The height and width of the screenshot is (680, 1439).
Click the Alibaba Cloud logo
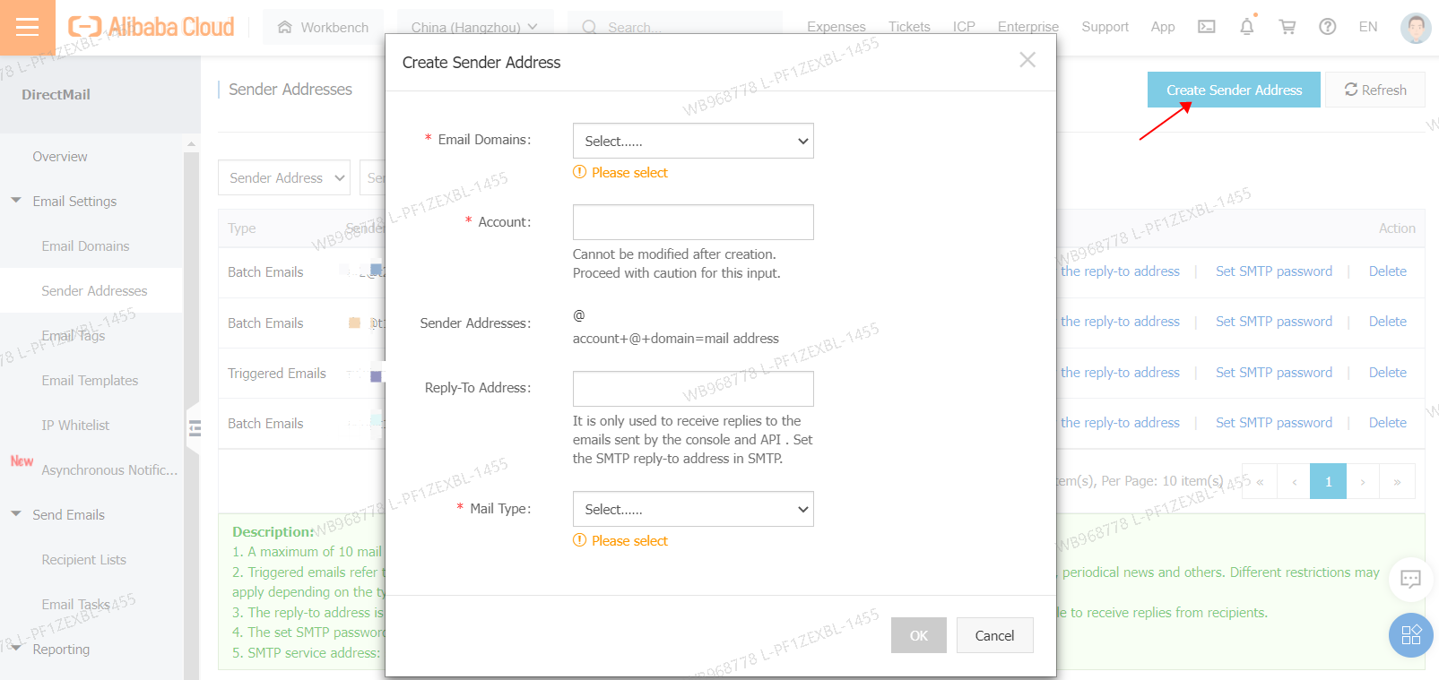point(152,27)
